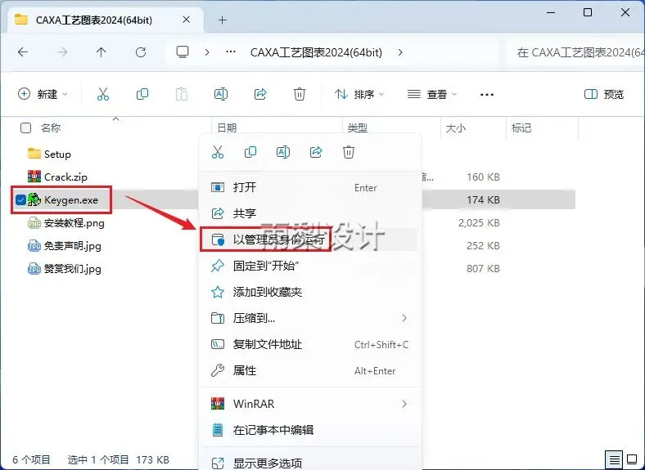Toggle the 预览 preview pane
Image resolution: width=645 pixels, height=470 pixels.
604,94
